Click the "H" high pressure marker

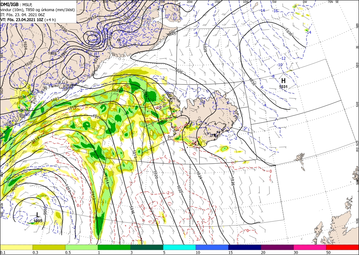click(x=283, y=81)
